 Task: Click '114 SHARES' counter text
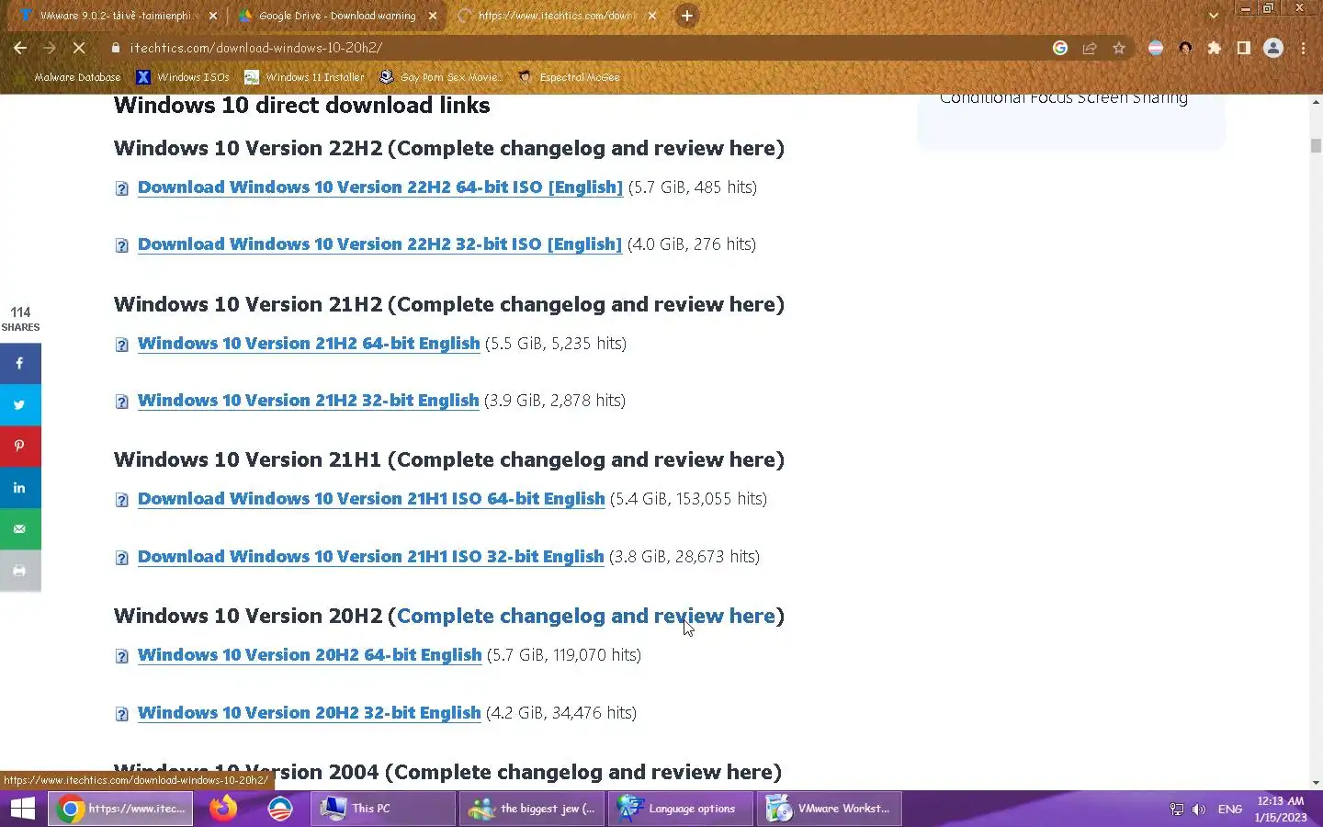point(20,319)
